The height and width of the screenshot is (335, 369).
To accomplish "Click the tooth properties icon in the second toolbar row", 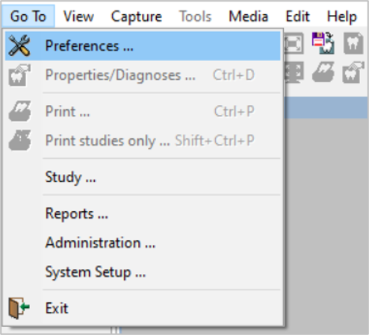I will (x=353, y=72).
